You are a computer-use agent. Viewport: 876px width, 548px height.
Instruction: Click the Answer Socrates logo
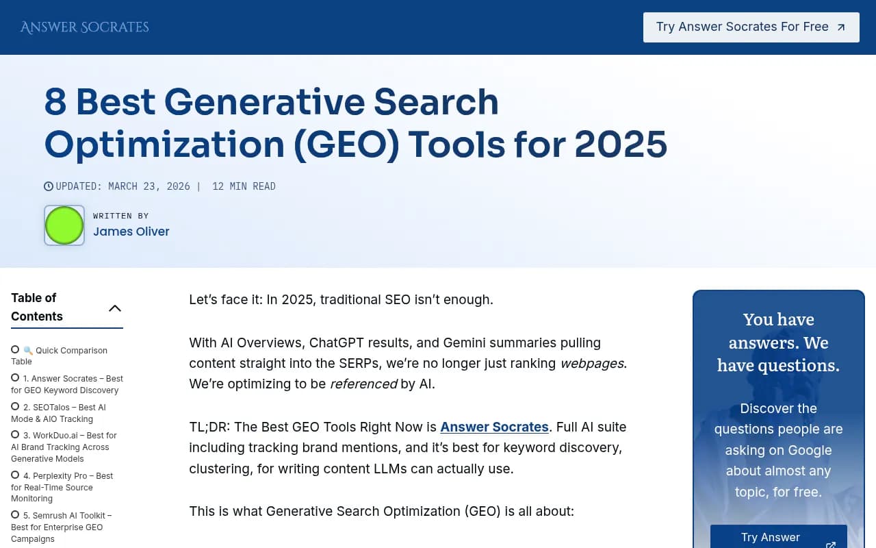84,27
